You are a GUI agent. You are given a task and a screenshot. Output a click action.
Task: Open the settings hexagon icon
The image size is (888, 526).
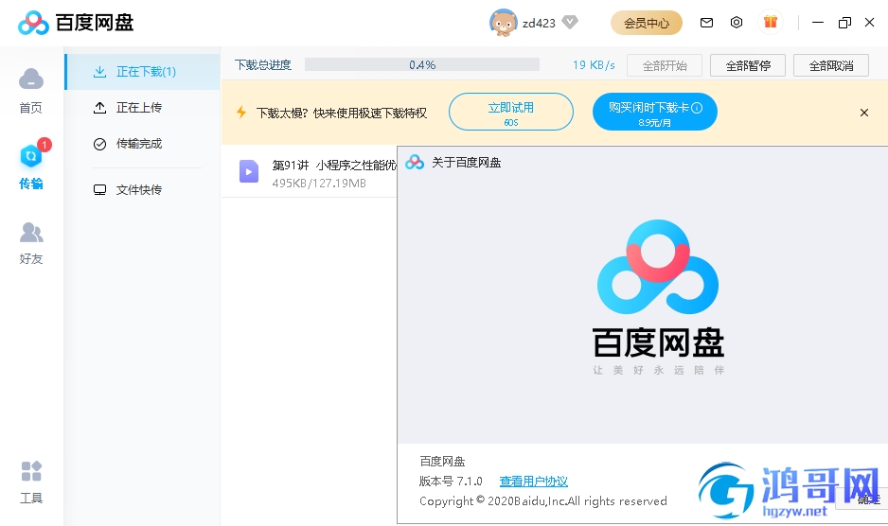(x=737, y=23)
